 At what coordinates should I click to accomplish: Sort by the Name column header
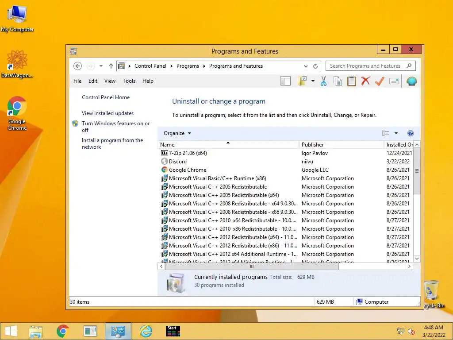tap(228, 145)
